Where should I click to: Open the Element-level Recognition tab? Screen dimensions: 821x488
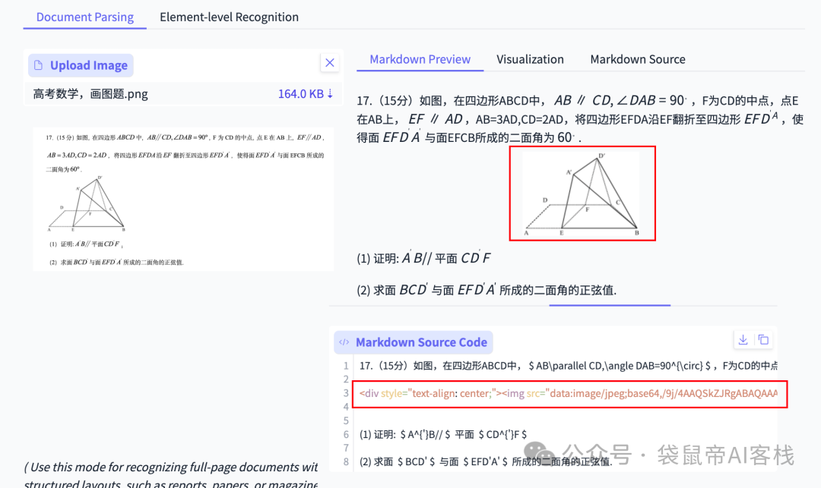pos(229,17)
